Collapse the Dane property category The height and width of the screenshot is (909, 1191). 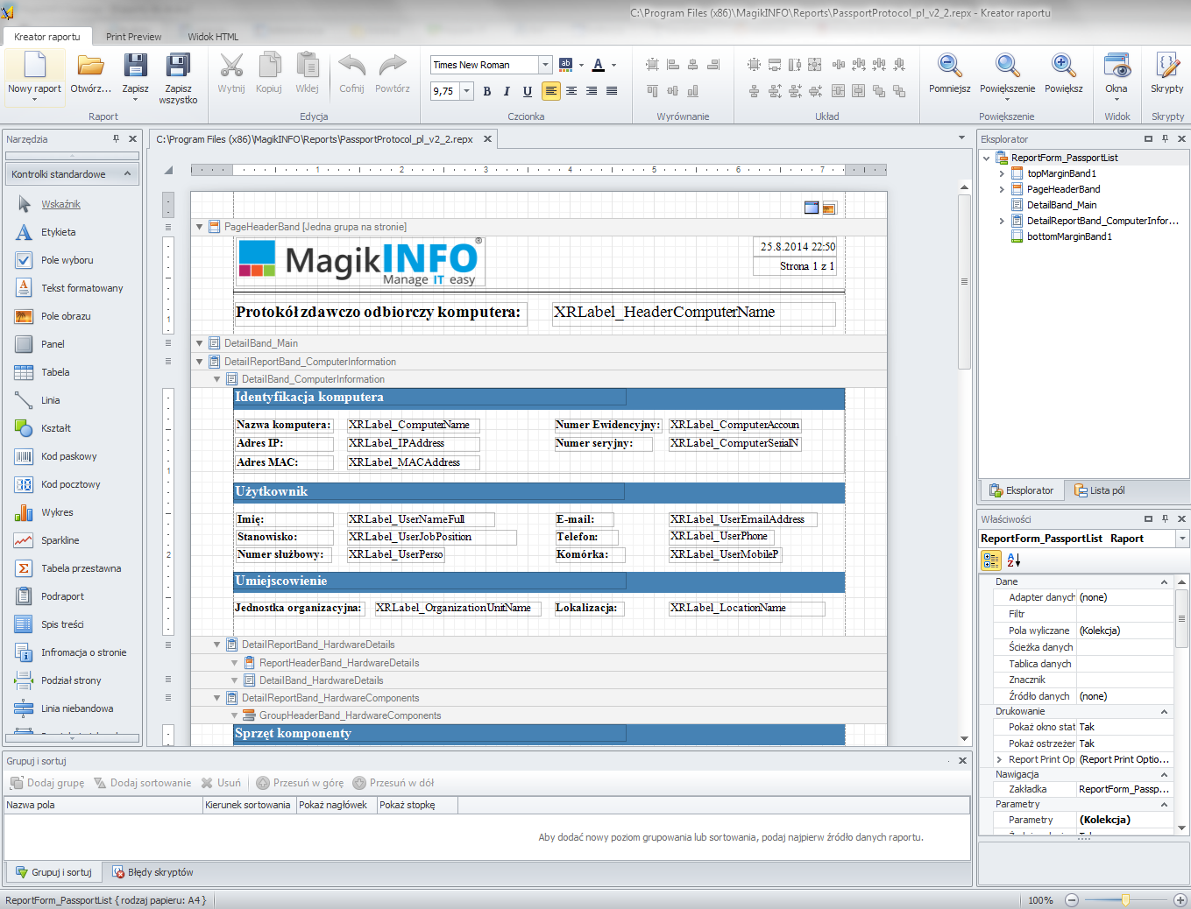click(1164, 581)
